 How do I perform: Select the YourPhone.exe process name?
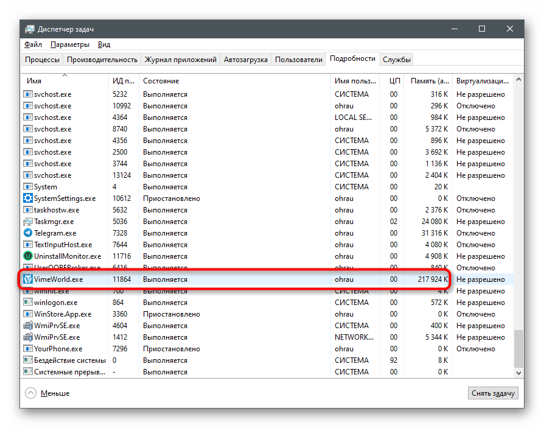58,348
